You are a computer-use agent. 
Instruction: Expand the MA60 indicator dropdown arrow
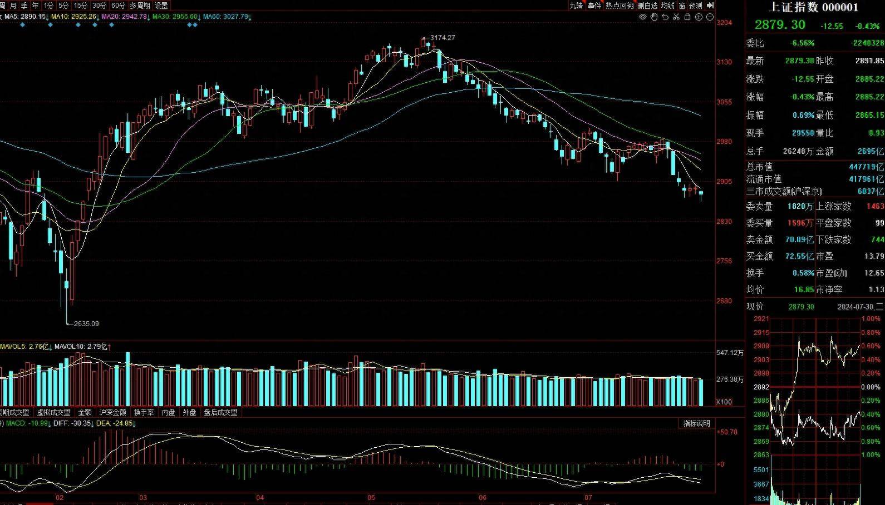coord(250,17)
